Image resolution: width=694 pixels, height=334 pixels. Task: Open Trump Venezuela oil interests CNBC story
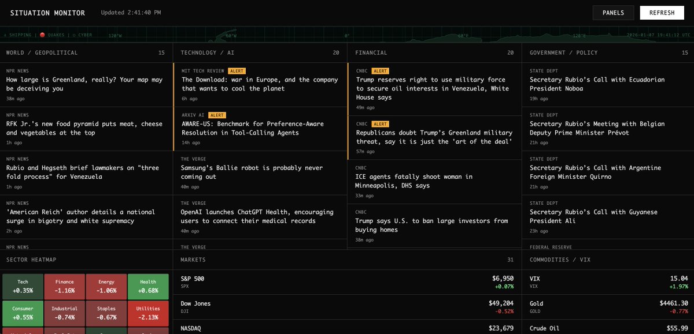pyautogui.click(x=434, y=89)
